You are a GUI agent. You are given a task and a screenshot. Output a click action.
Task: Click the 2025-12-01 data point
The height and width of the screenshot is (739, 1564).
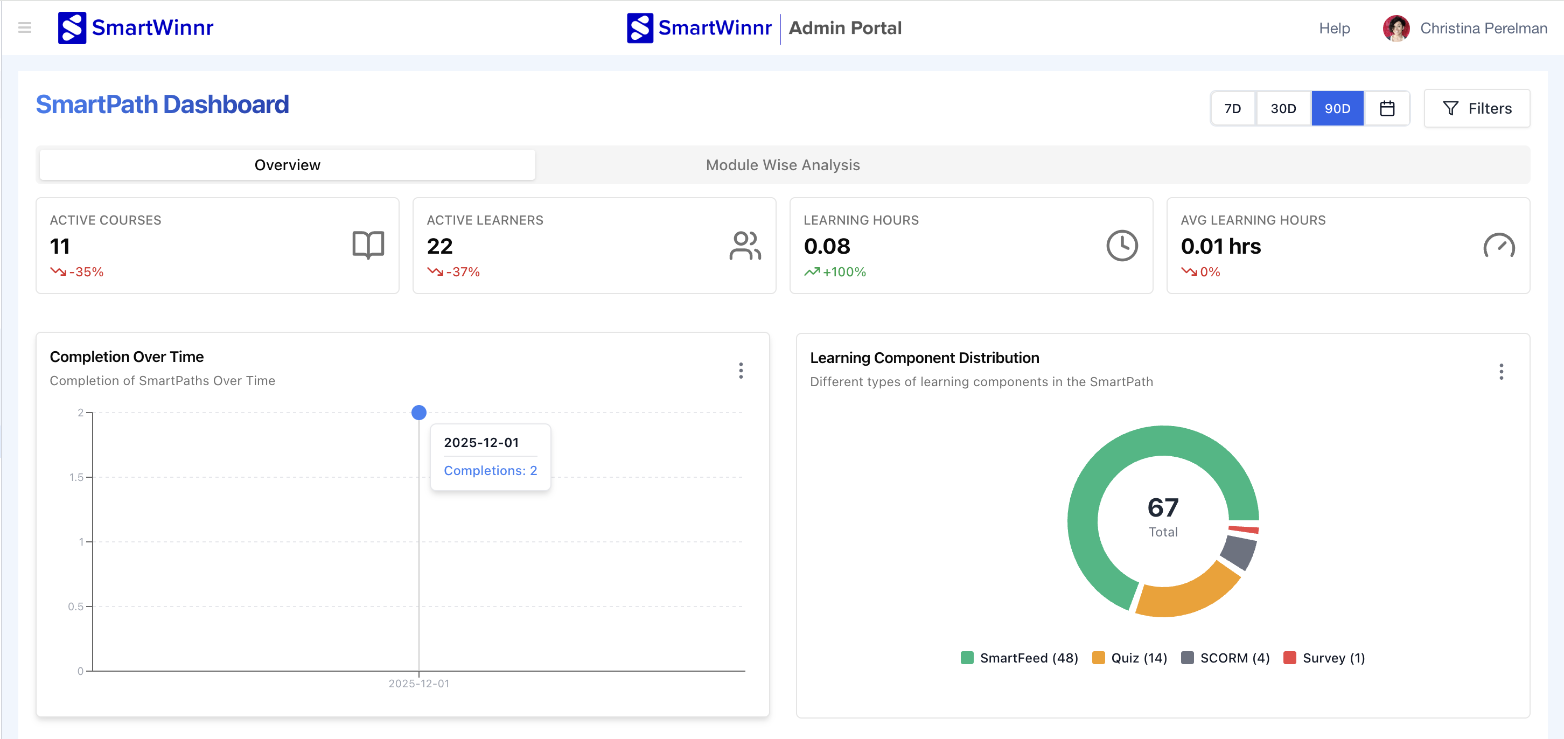(x=419, y=412)
